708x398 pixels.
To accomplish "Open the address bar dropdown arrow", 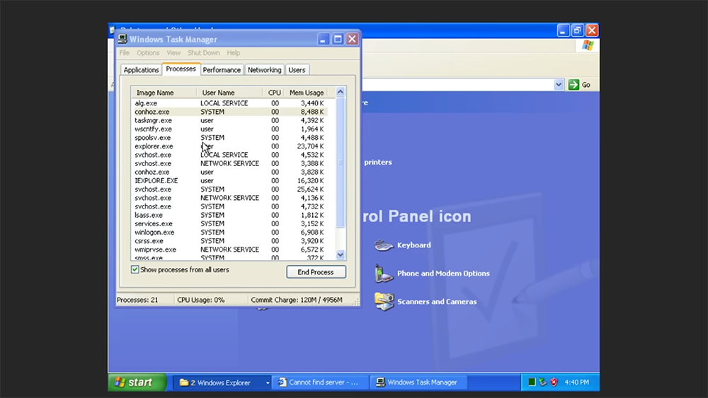I will (559, 85).
